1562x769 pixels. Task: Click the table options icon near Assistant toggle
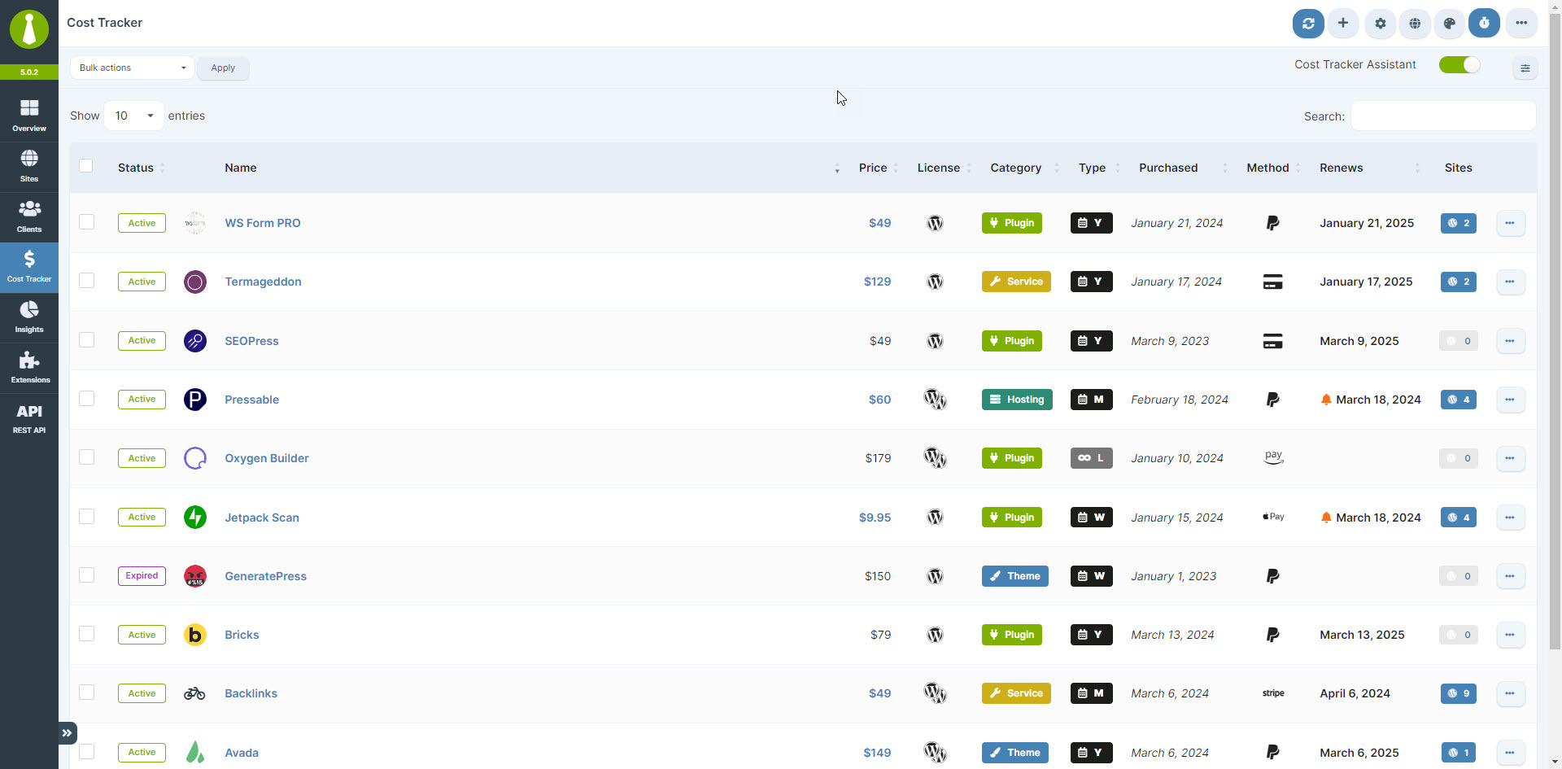pos(1525,68)
